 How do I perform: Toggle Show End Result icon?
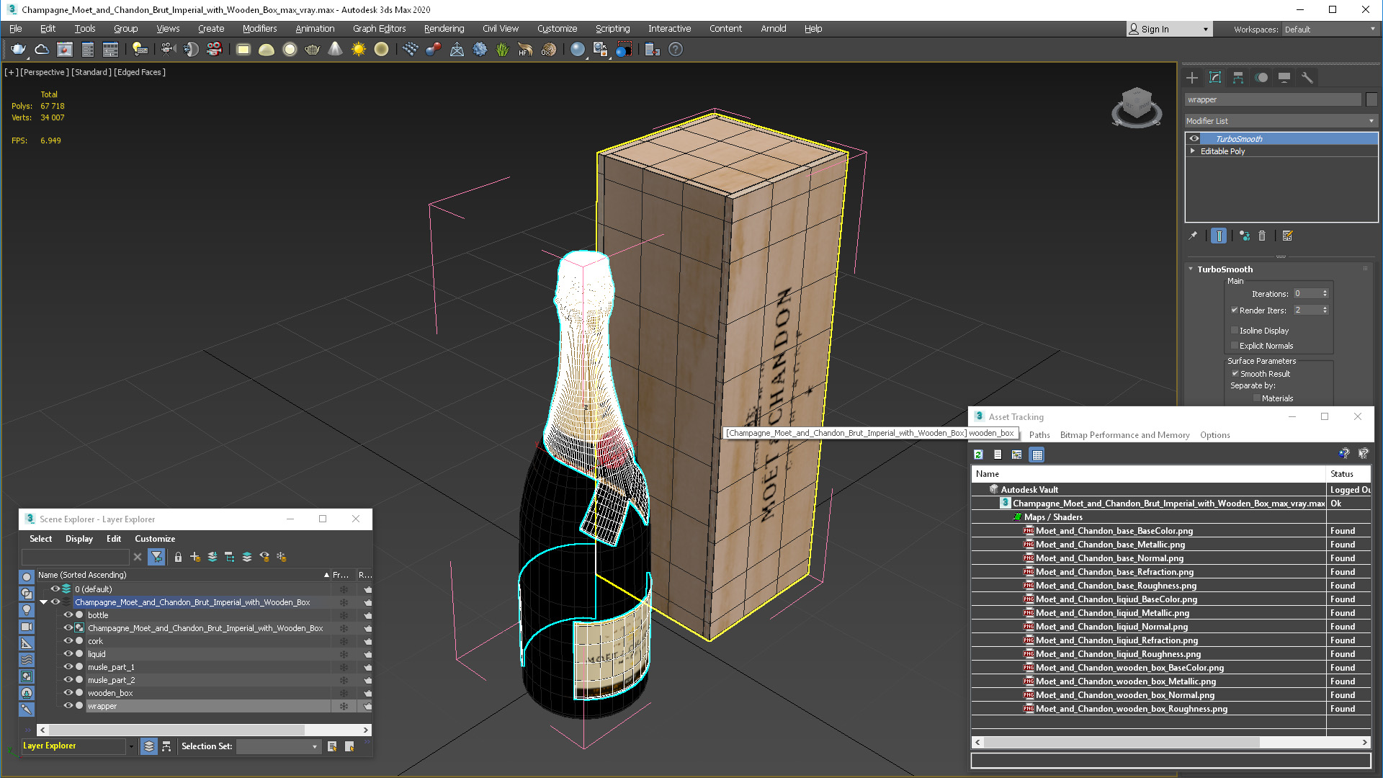tap(1219, 236)
